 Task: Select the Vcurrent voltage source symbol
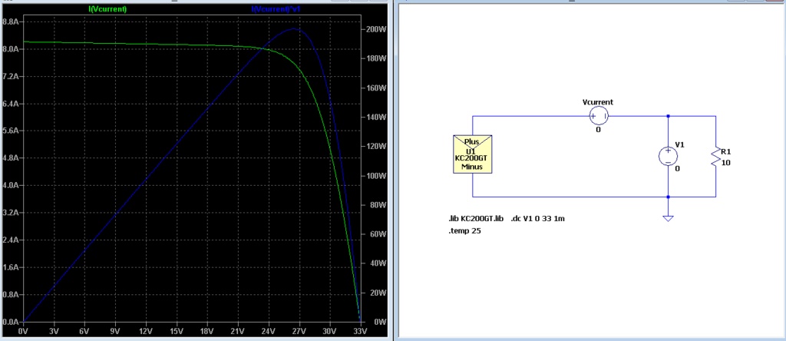(598, 116)
